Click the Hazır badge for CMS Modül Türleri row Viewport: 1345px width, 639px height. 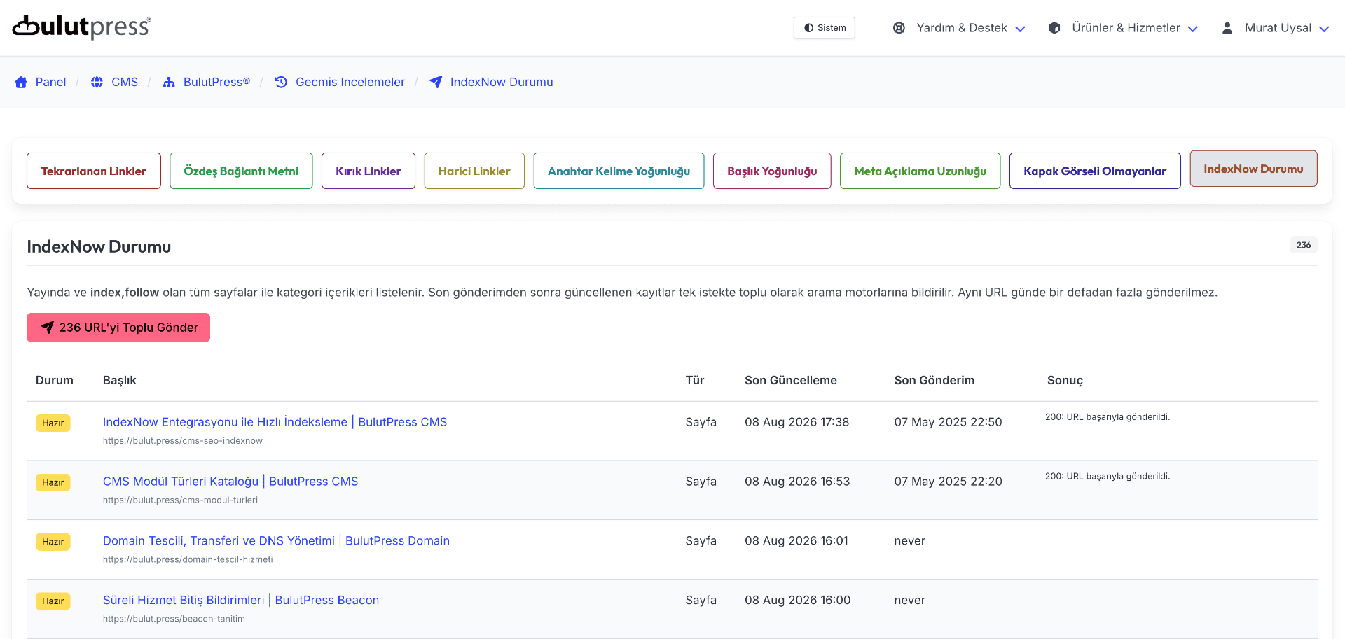tap(53, 482)
